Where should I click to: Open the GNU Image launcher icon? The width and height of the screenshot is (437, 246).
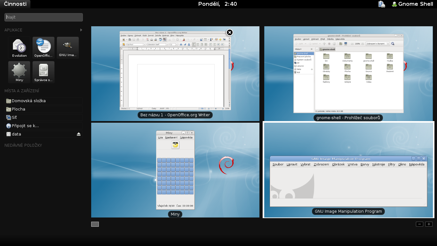(x=68, y=48)
